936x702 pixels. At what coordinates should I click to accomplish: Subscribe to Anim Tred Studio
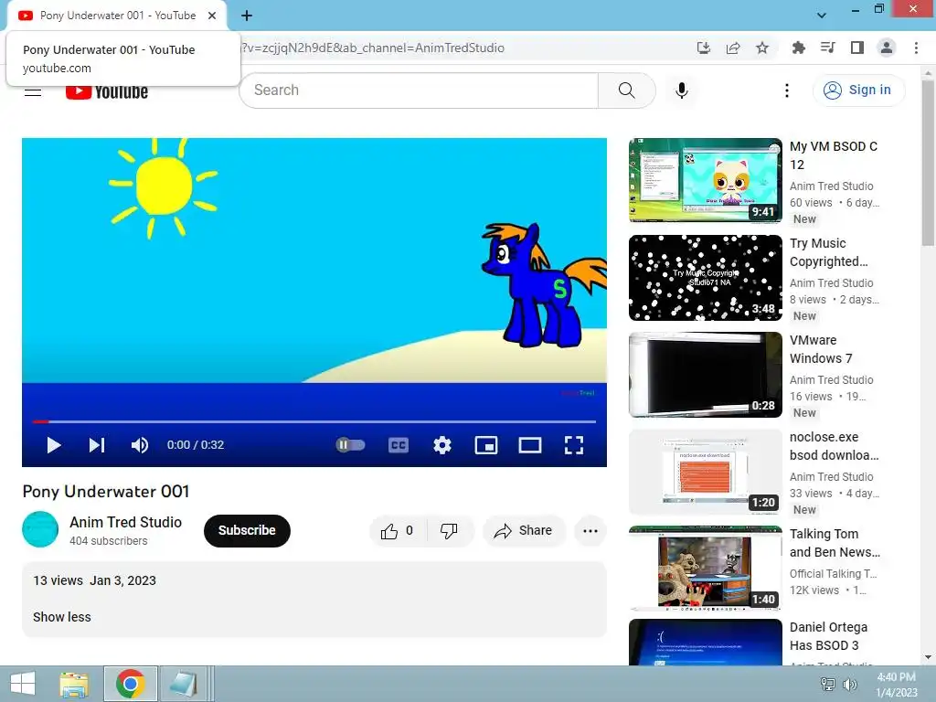click(x=247, y=530)
